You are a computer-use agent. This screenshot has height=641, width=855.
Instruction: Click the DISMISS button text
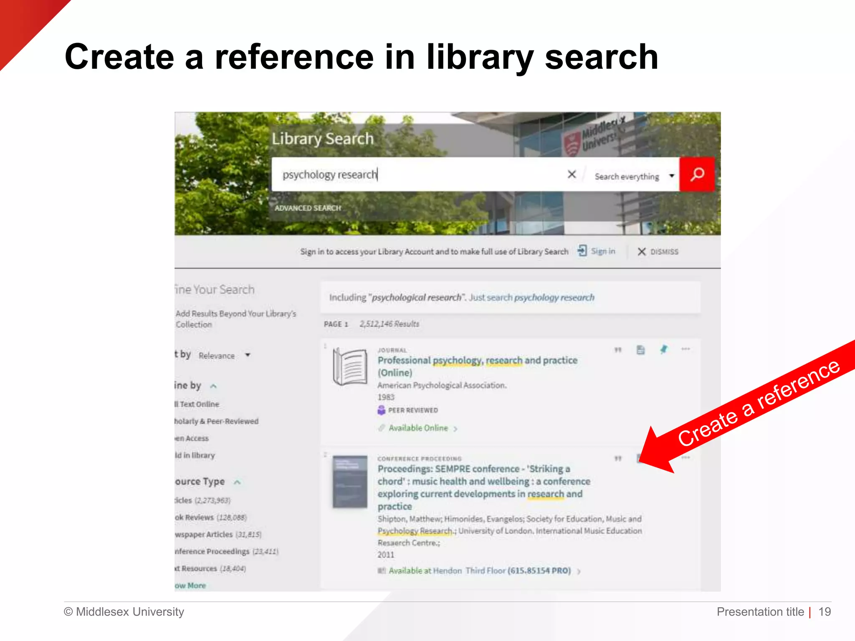coord(664,252)
